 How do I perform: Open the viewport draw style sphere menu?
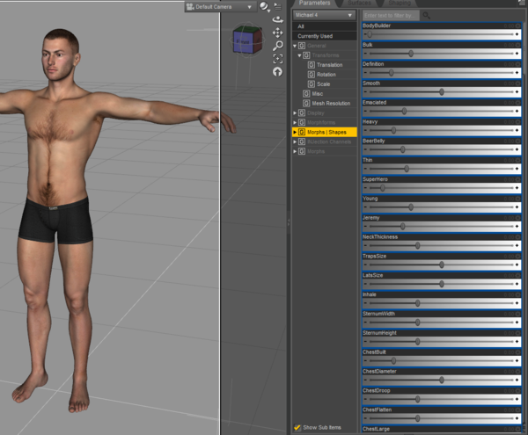(264, 6)
